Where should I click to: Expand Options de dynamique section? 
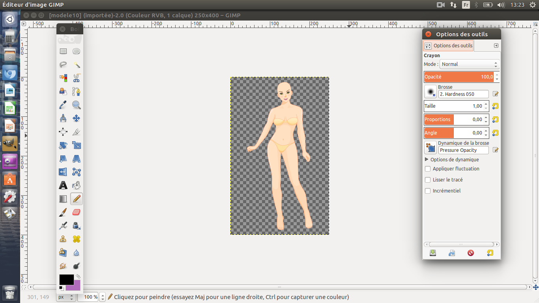(x=427, y=160)
